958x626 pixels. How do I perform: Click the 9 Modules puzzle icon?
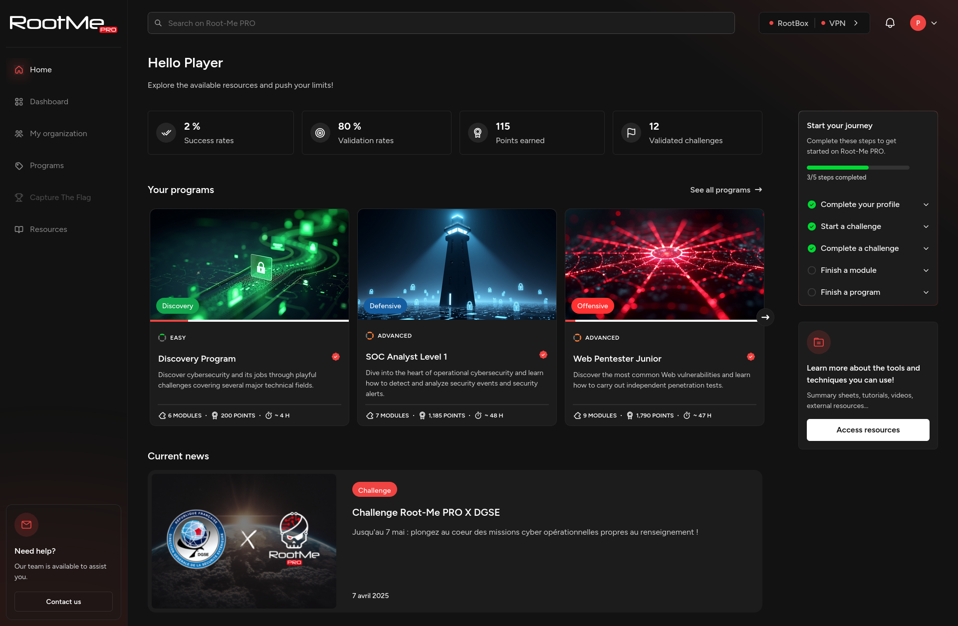[577, 416]
